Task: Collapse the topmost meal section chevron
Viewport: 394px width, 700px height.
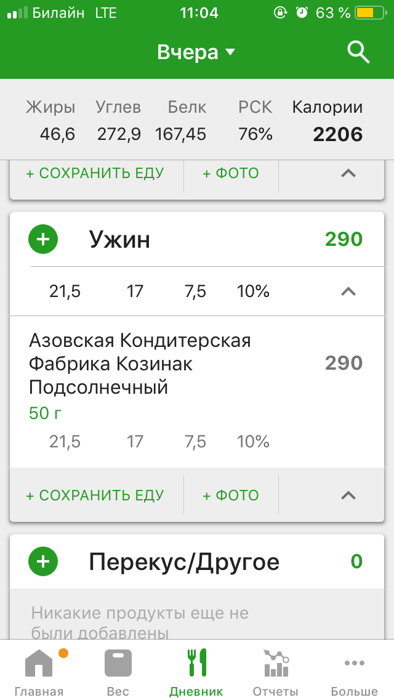Action: 348,174
